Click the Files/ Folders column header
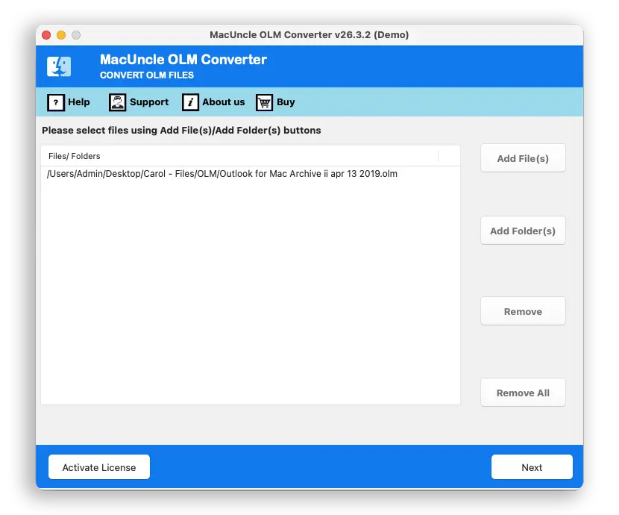619x515 pixels. pos(239,156)
